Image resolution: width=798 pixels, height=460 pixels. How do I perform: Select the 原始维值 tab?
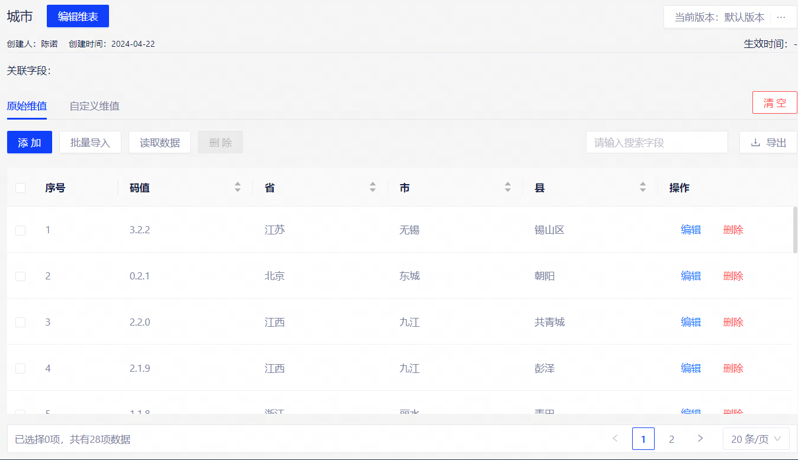click(x=27, y=107)
